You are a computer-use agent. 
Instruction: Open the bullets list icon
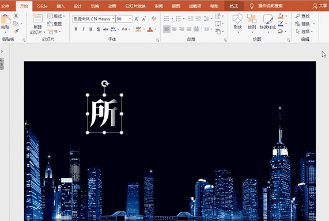[167, 18]
